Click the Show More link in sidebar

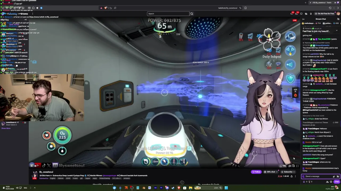tap(6, 128)
